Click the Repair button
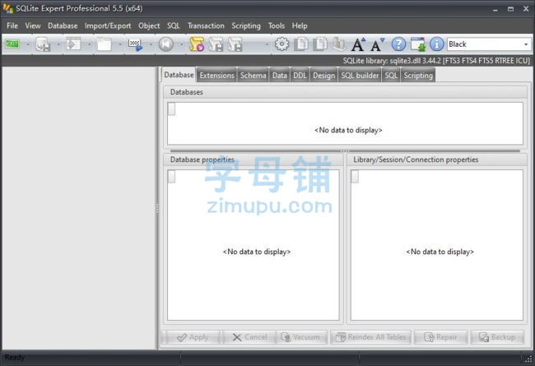The width and height of the screenshot is (535, 366). pos(440,337)
